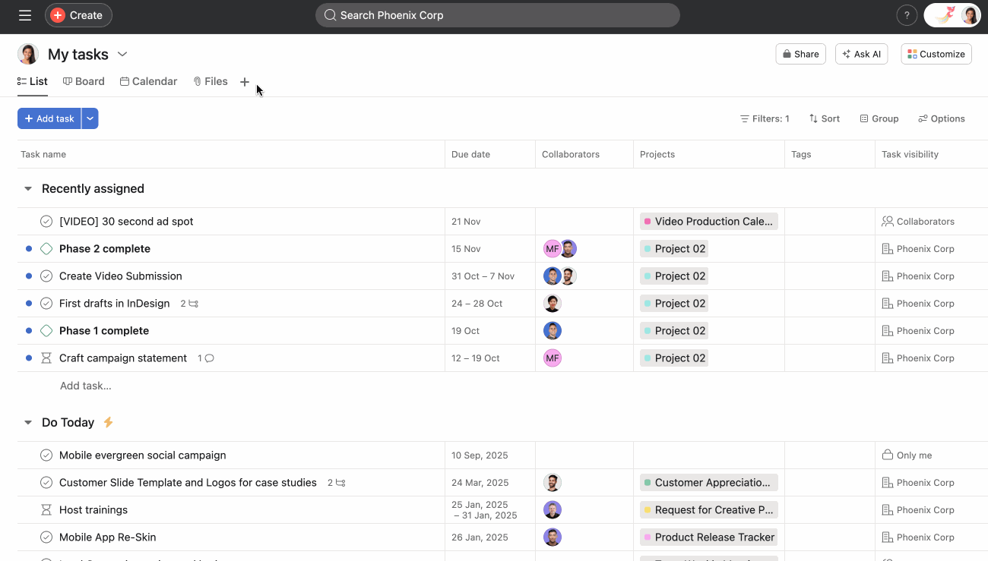Open the Customize panel
This screenshot has width=988, height=561.
pyautogui.click(x=936, y=54)
